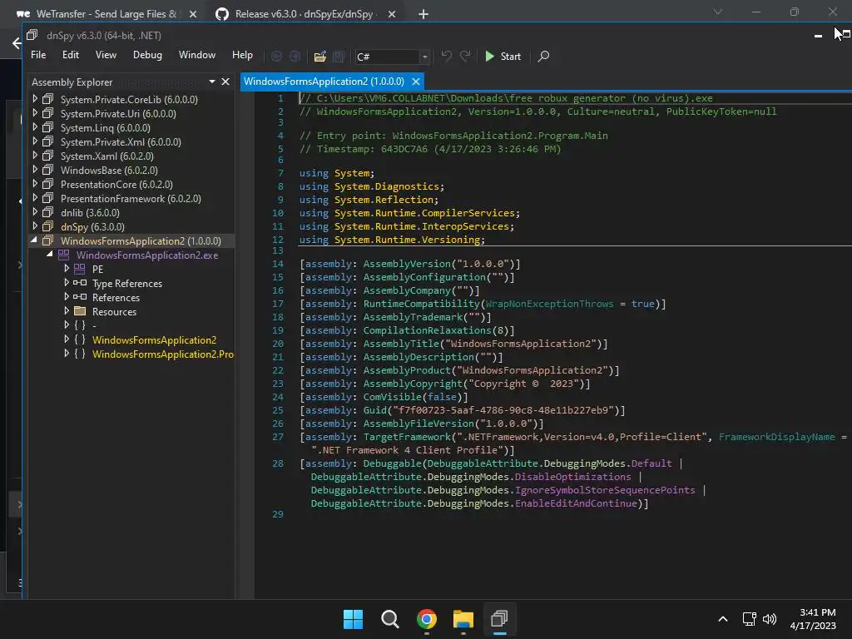Click the Resources folder icon
The image size is (852, 639).
80,311
